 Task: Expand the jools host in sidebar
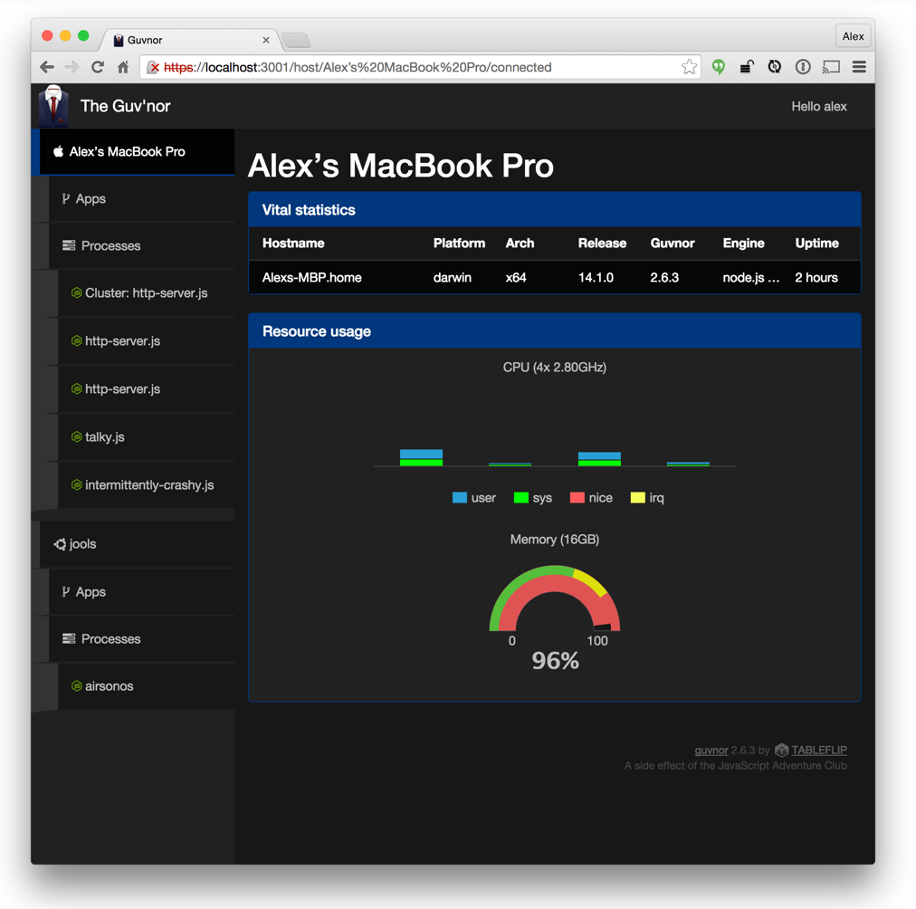click(82, 544)
